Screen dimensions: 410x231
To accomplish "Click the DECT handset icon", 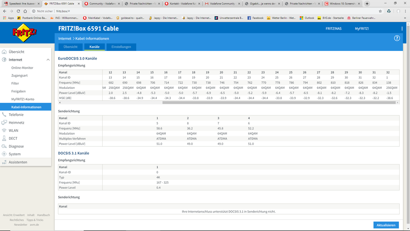I will coord(4,138).
